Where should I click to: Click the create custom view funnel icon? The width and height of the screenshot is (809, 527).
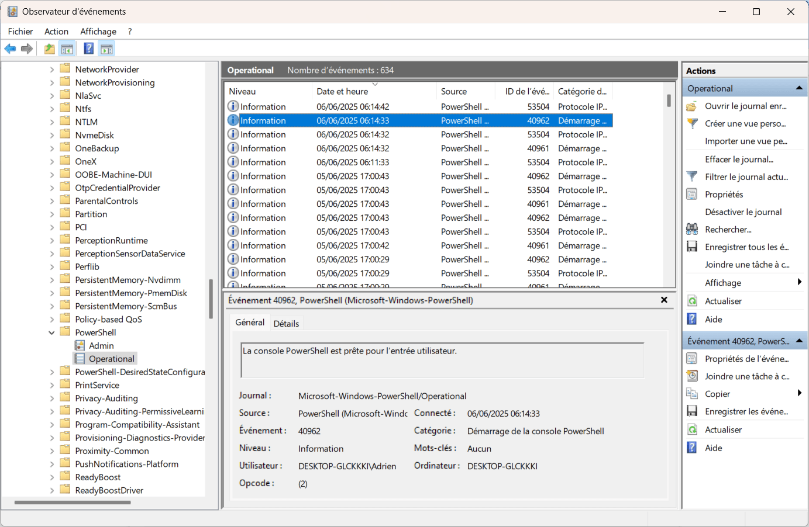tap(692, 124)
